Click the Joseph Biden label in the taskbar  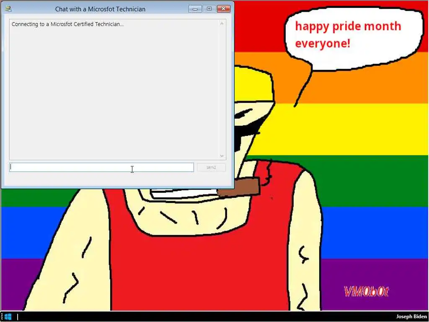click(x=411, y=317)
